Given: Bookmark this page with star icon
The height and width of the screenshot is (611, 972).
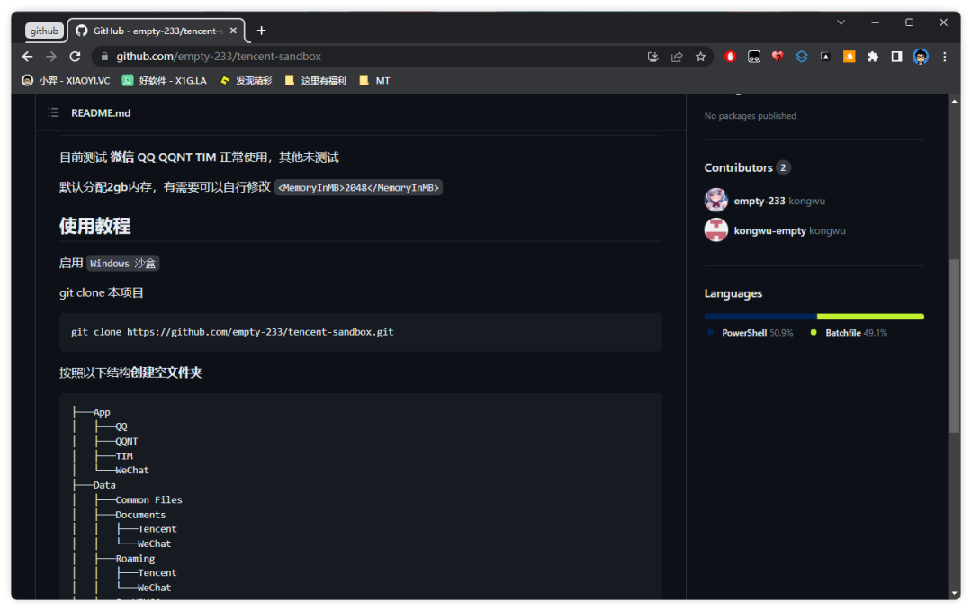Looking at the screenshot, I should pos(700,57).
